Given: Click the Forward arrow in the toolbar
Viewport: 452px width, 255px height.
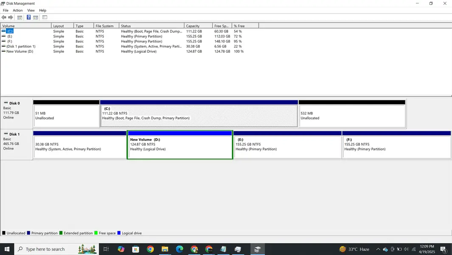Looking at the screenshot, I should [x=11, y=17].
